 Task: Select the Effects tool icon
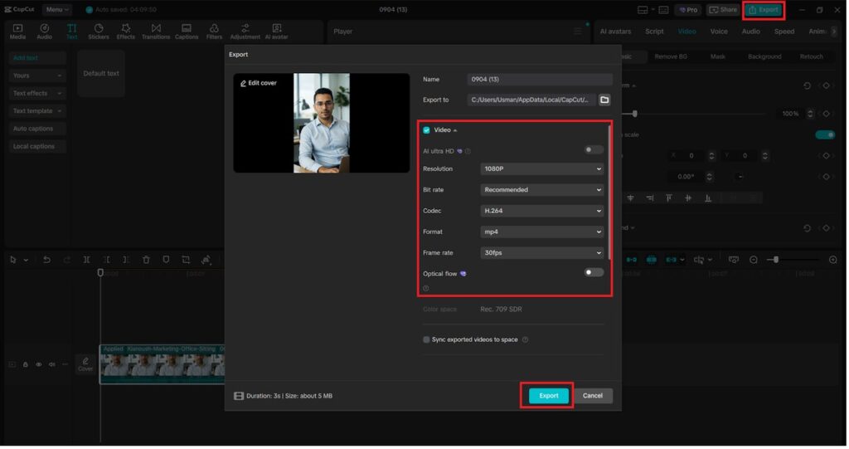tap(125, 31)
